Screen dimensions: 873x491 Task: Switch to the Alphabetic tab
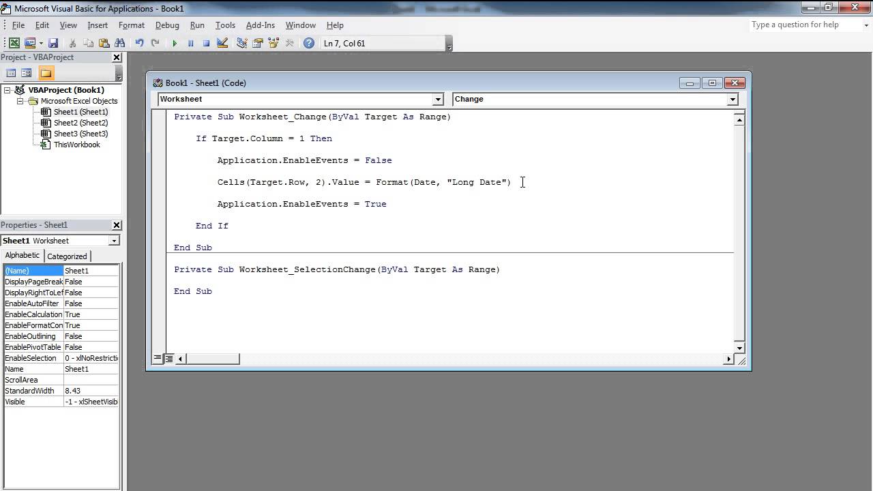click(x=23, y=256)
